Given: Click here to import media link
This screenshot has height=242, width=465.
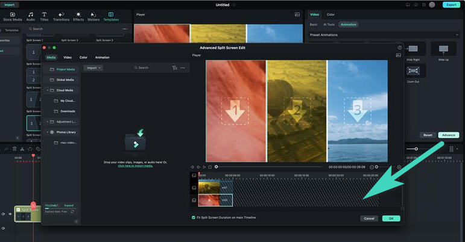Looking at the screenshot, I should pos(136,166).
